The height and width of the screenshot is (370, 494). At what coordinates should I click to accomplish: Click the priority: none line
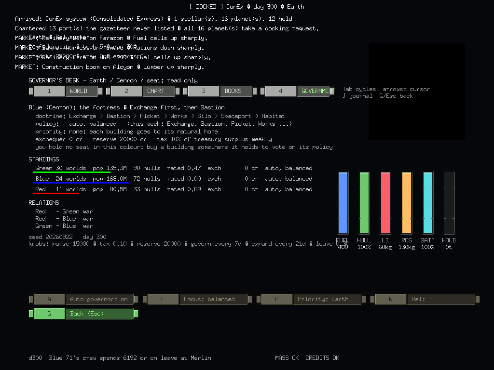click(127, 132)
